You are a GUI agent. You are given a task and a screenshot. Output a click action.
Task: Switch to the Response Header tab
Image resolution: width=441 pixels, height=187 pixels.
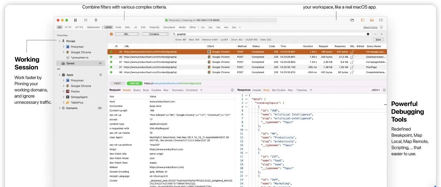(257, 90)
